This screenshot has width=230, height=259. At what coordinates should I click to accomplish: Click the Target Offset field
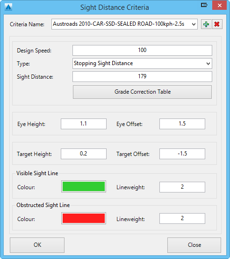click(x=182, y=154)
